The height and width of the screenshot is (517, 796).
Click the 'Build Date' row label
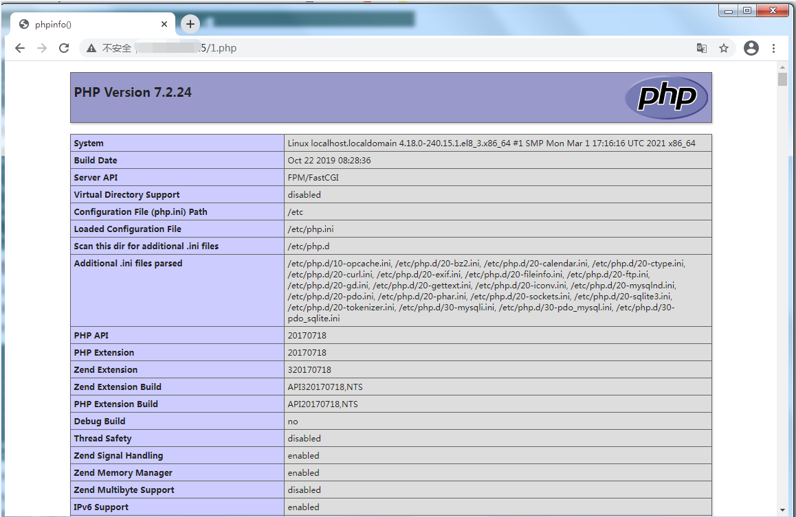click(x=96, y=160)
